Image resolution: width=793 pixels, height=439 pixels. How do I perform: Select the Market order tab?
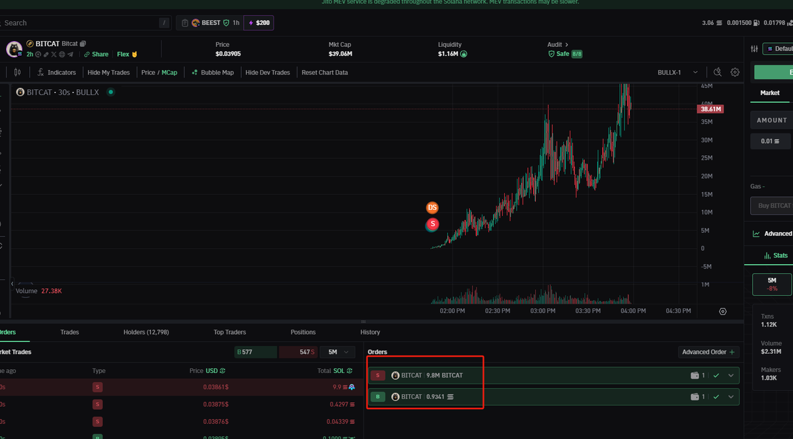[770, 93]
